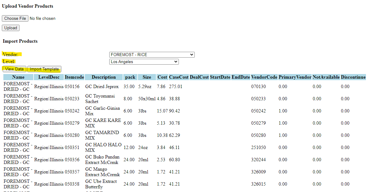Click vendor code 326015

pyautogui.click(x=259, y=184)
